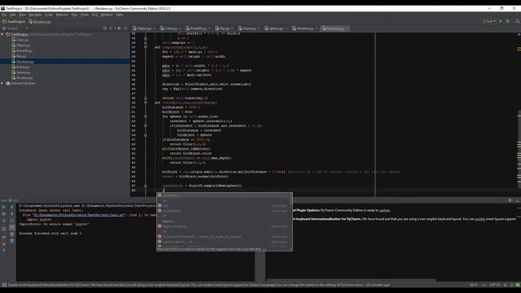Collapse the TestProject root folder
This screenshot has width=521, height=293.
click(x=2, y=34)
